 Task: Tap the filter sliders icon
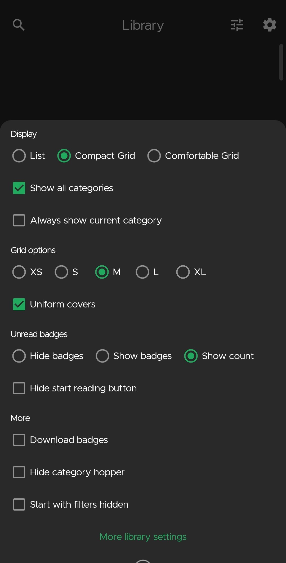pyautogui.click(x=237, y=25)
